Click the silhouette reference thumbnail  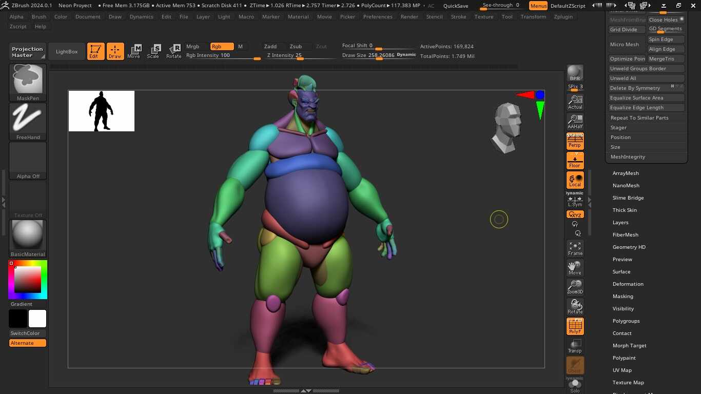click(102, 111)
